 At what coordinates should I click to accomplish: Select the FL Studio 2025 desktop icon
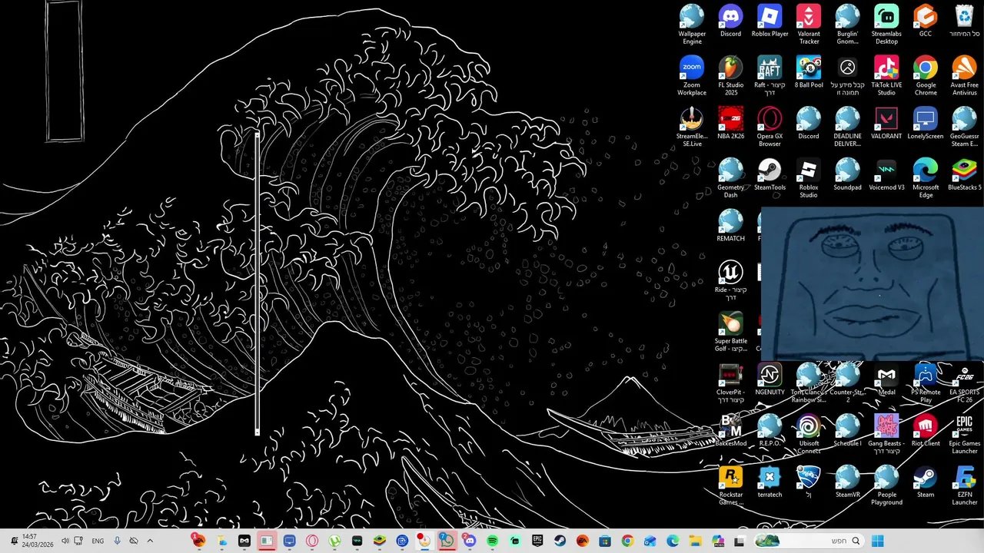coord(730,75)
